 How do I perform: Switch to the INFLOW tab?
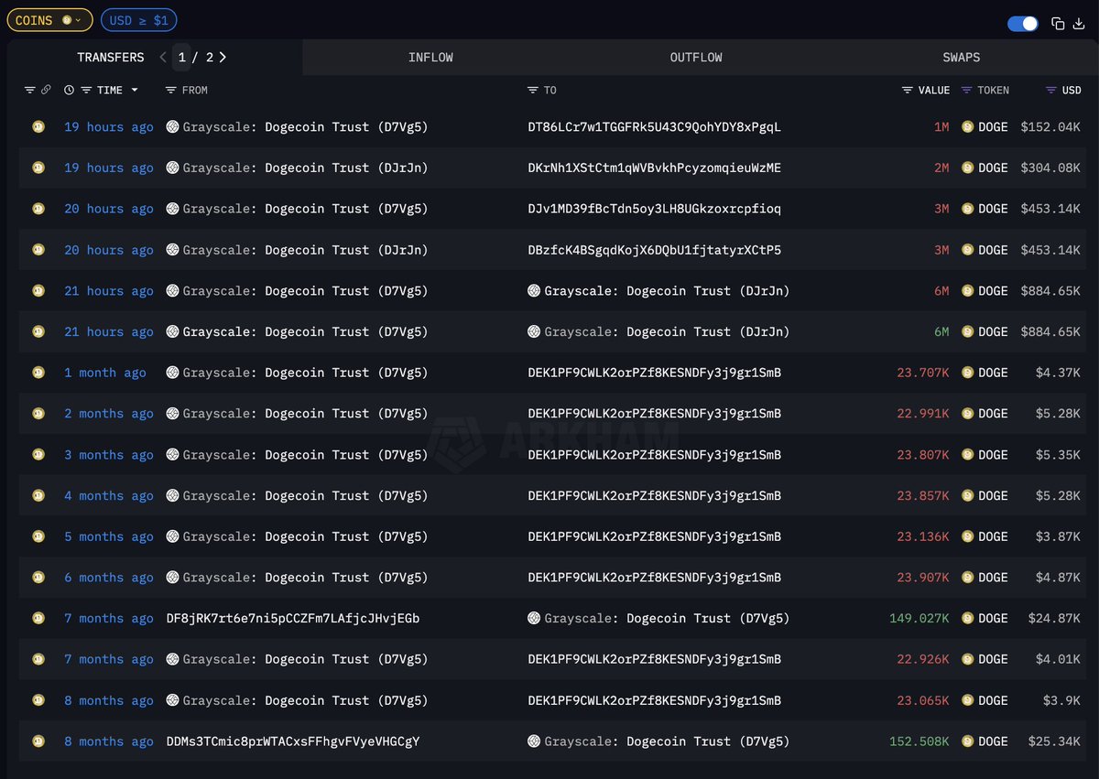click(430, 57)
